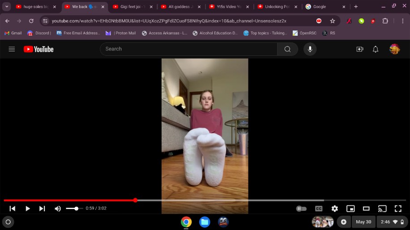Open YouTube notifications bell
This screenshot has height=230, width=410.
point(376,49)
